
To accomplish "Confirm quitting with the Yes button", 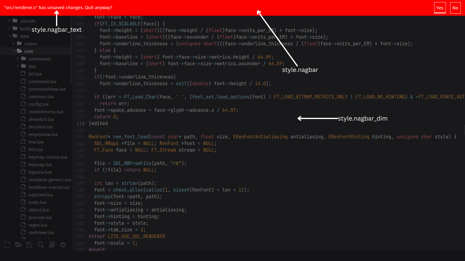I will point(440,8).
